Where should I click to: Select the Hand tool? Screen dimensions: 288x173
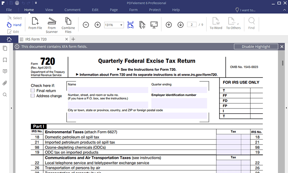pos(14,25)
